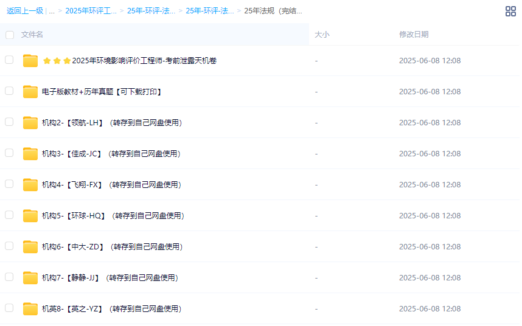The width and height of the screenshot is (522, 326).
Task: Select checkbox for 机构2-【领航-LH】
Action: tap(9, 122)
